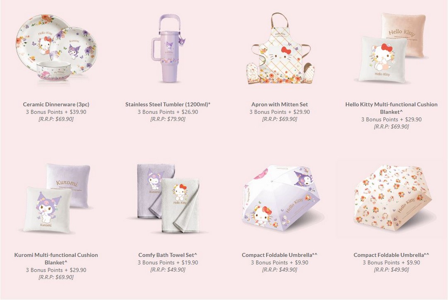This screenshot has height=300, width=448.
Task: Open Comfy Bath Towel Set title
Action: pos(168,255)
